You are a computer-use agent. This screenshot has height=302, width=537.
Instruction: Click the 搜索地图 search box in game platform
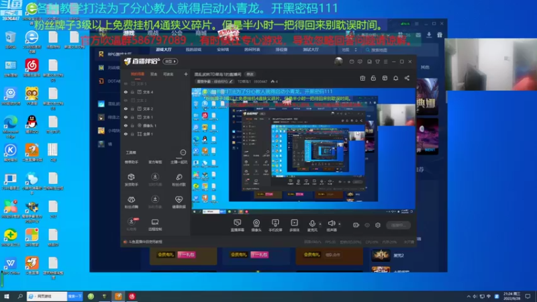click(400, 50)
